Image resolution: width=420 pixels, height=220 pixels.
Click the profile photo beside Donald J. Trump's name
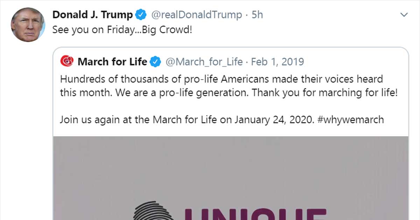(28, 24)
